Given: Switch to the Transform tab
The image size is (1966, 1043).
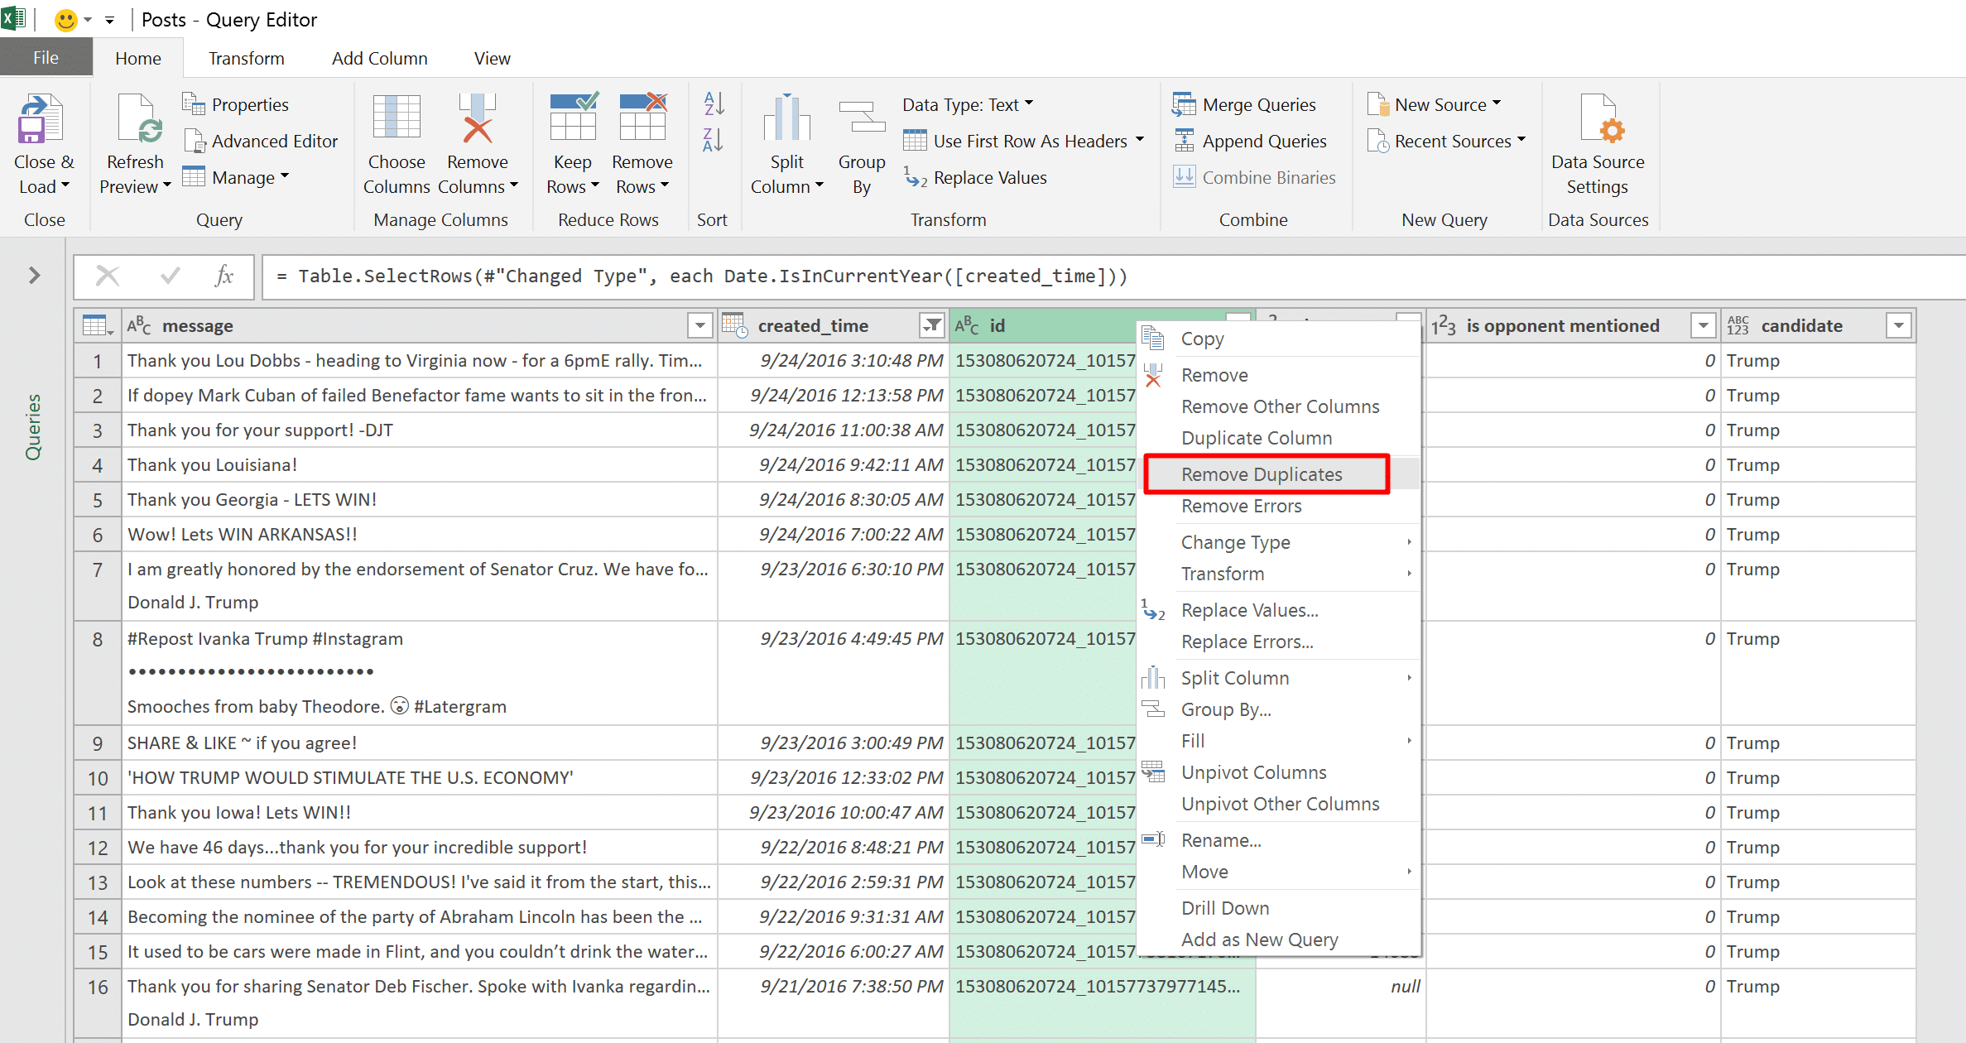Looking at the screenshot, I should point(246,59).
